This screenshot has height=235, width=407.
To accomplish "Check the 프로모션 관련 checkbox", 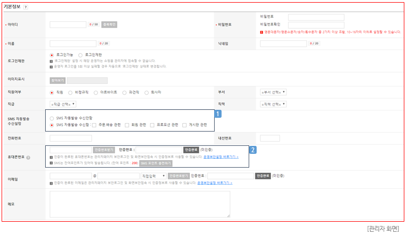I will pyautogui.click(x=152, y=125).
